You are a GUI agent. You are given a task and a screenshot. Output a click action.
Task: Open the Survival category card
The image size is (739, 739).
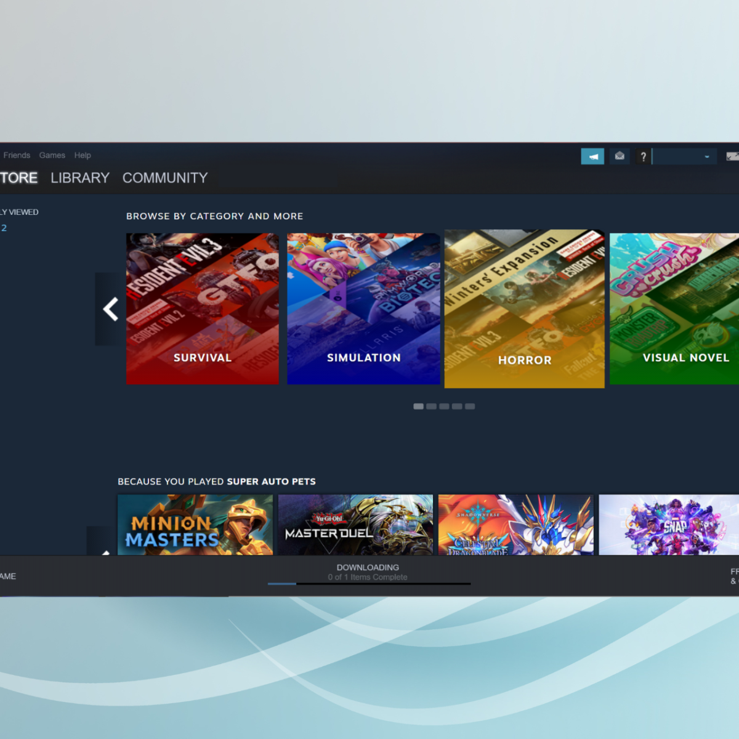[x=203, y=309]
